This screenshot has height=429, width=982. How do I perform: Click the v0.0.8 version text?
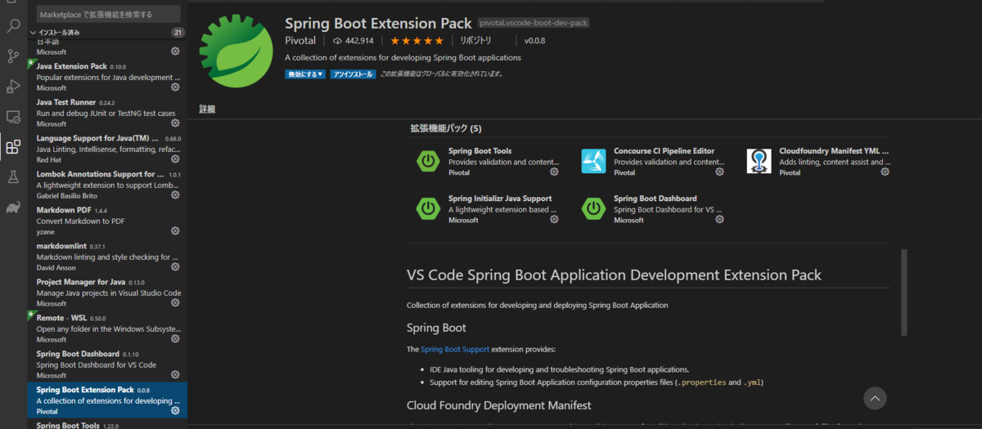pyautogui.click(x=534, y=40)
